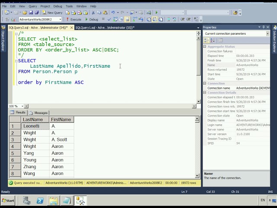This screenshot has height=208, width=277.
Task: Click the Uncomment selected lines icon
Action: (x=174, y=19)
